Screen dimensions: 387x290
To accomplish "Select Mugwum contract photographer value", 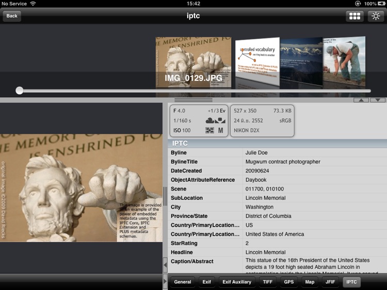I will 283,162.
